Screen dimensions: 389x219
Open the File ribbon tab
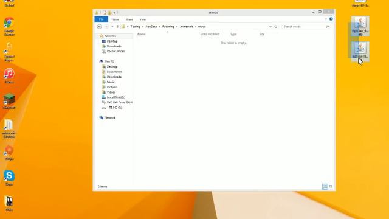(x=102, y=19)
